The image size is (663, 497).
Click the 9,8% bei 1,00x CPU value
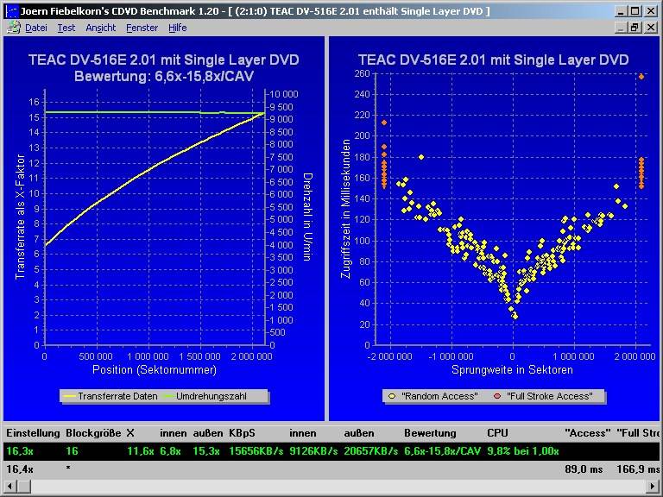click(523, 451)
